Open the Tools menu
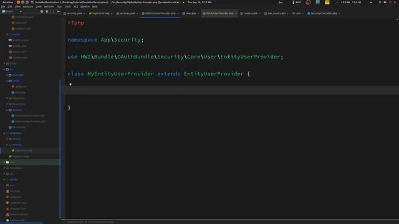The height and width of the screenshot is (224, 399). click(x=68, y=7)
